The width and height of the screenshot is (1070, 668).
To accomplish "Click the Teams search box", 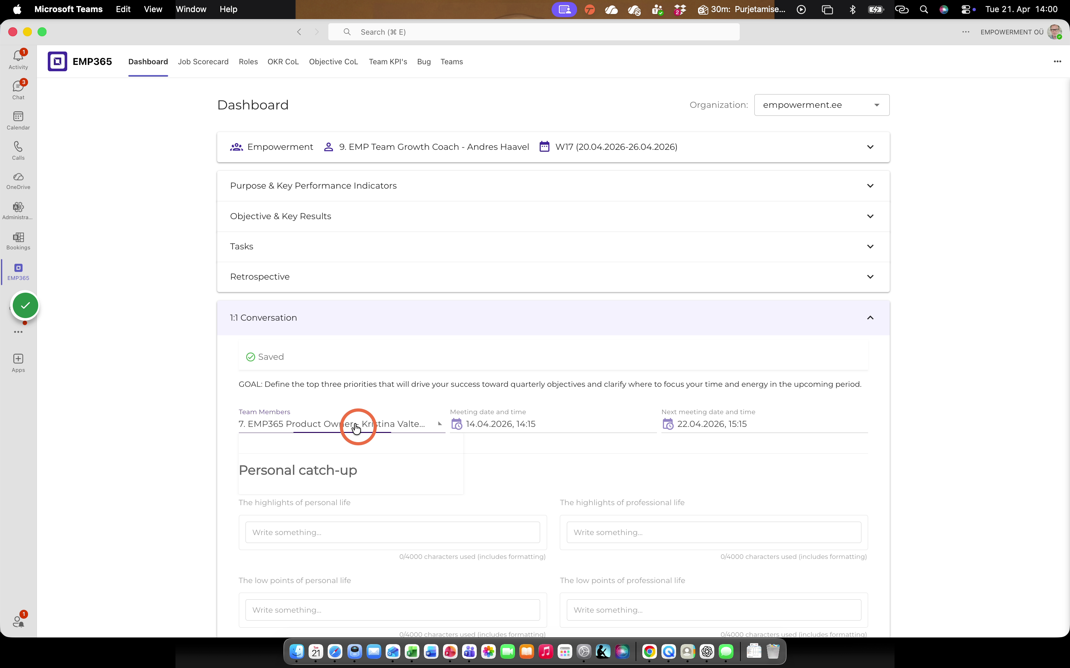I will 534,32.
